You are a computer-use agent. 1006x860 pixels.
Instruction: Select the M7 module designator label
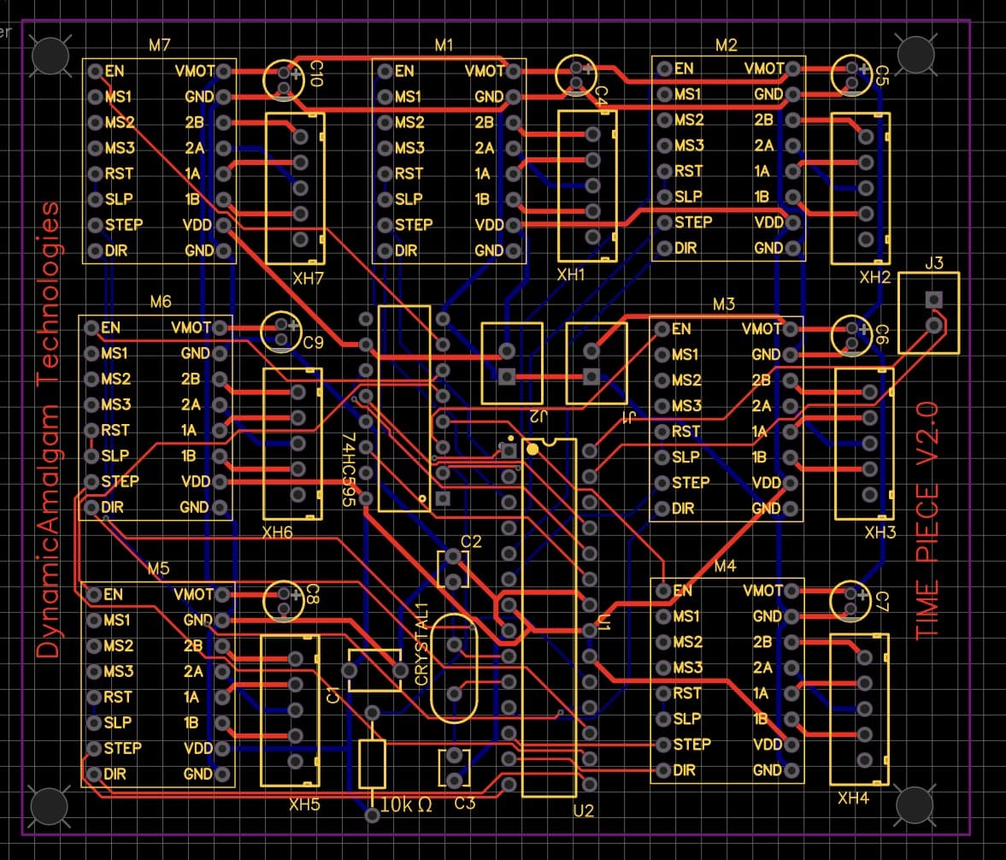point(159,45)
